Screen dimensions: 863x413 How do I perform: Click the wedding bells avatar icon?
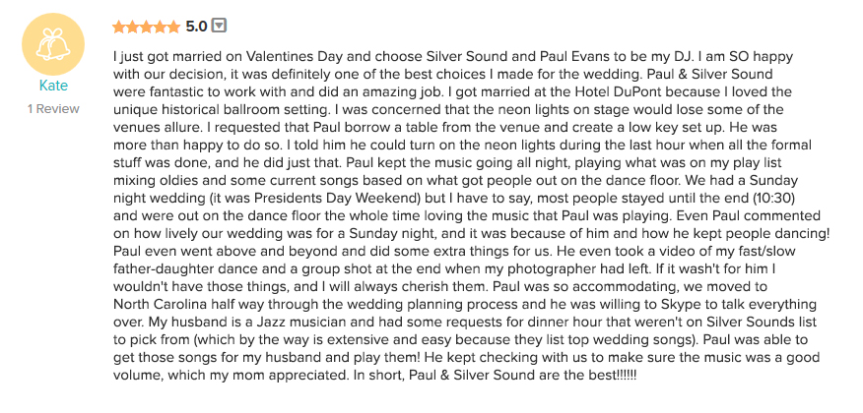[53, 44]
